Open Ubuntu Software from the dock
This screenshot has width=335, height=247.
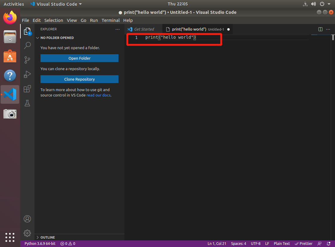click(x=10, y=56)
